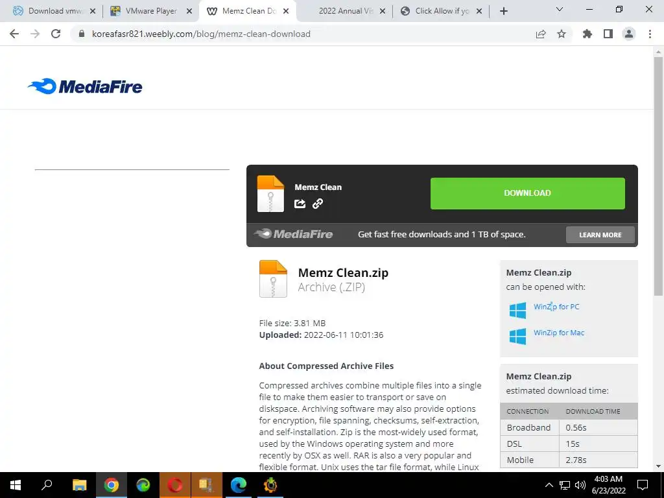
Task: Show hidden system tray icons
Action: coord(549,485)
